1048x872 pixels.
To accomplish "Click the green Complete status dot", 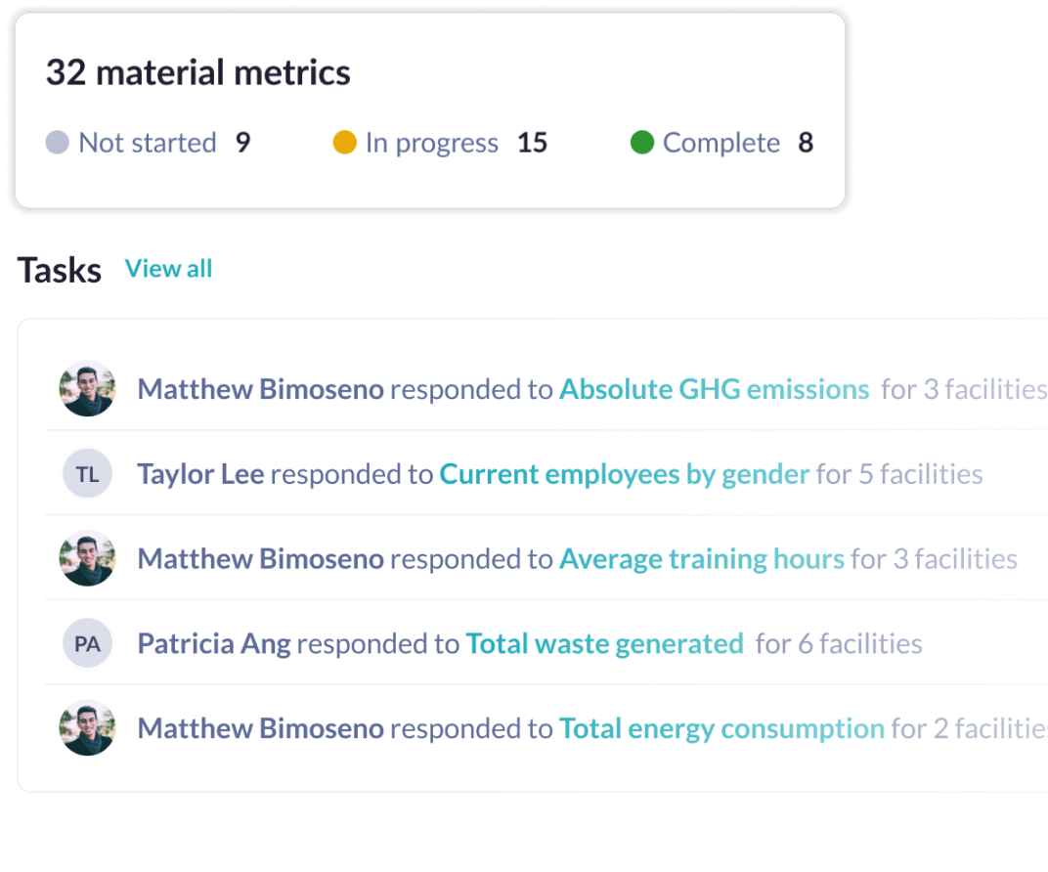I will pyautogui.click(x=641, y=143).
